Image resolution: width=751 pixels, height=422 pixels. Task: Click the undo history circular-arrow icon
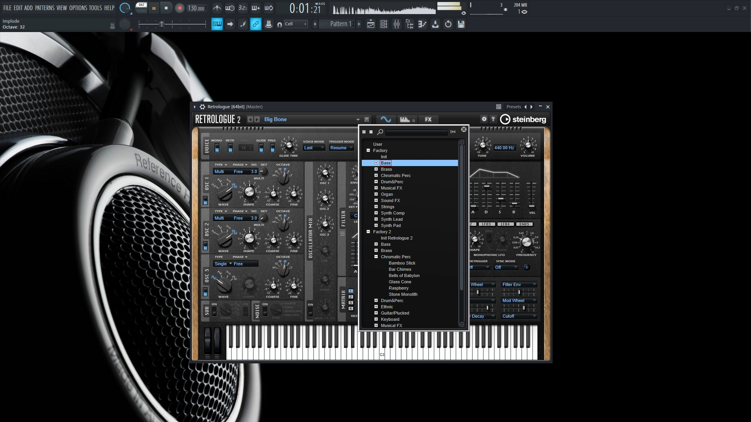[x=448, y=24]
